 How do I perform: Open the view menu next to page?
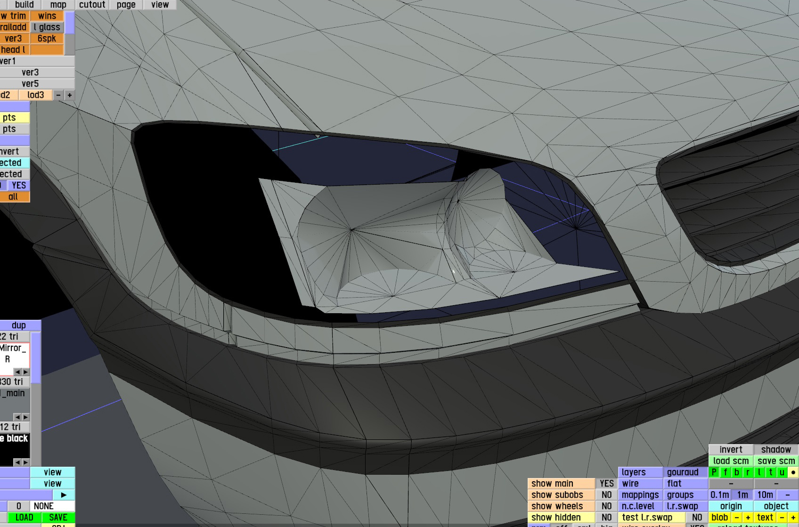tap(160, 5)
